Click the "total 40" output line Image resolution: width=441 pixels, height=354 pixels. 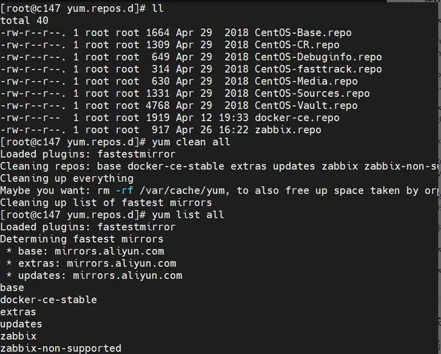pyautogui.click(x=24, y=20)
